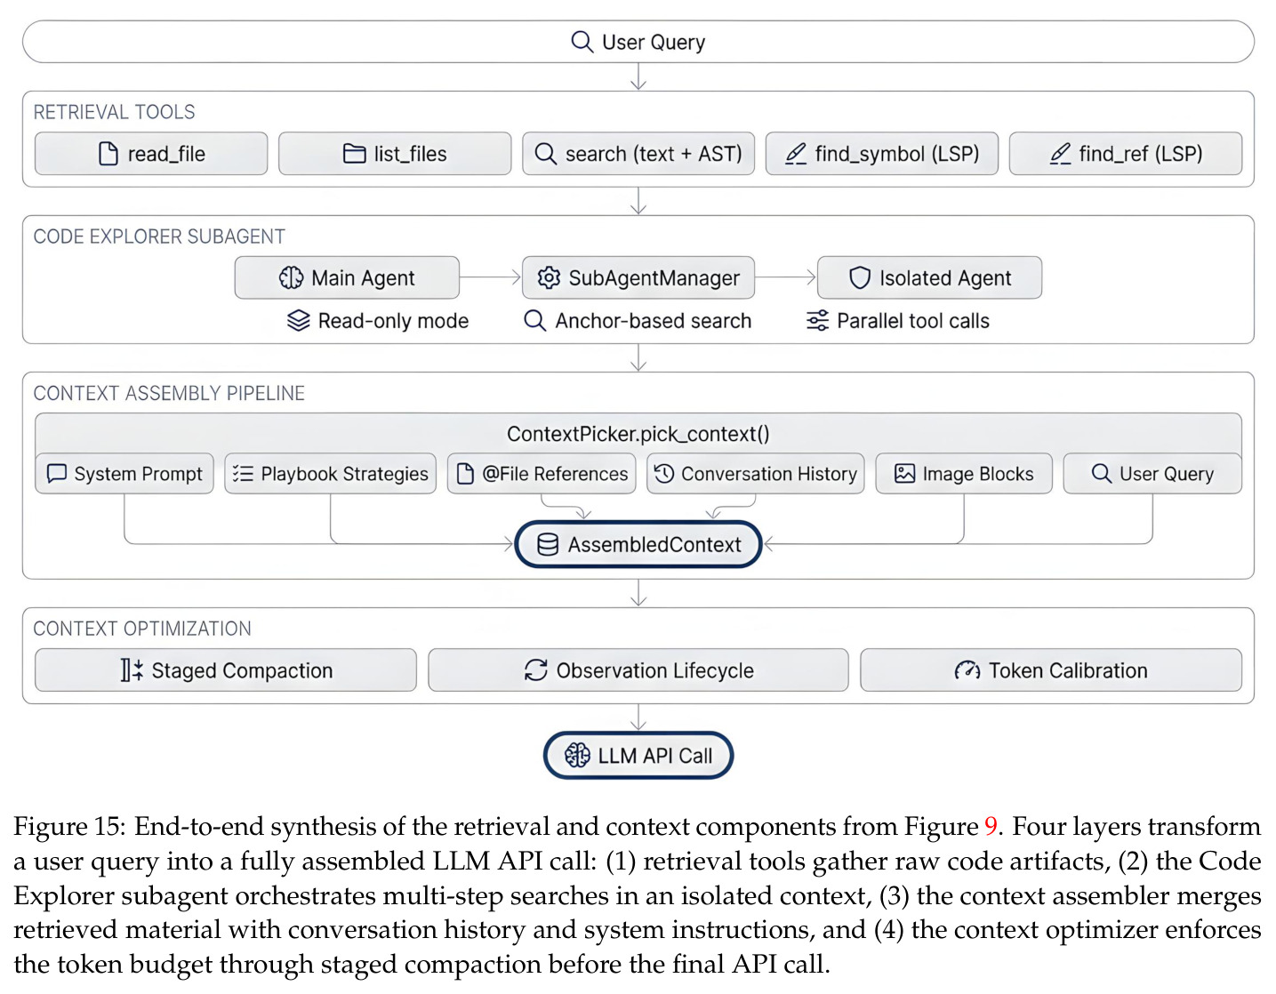Select the search (text + AST) box
Image resolution: width=1276 pixels, height=994 pixels.
point(638,154)
